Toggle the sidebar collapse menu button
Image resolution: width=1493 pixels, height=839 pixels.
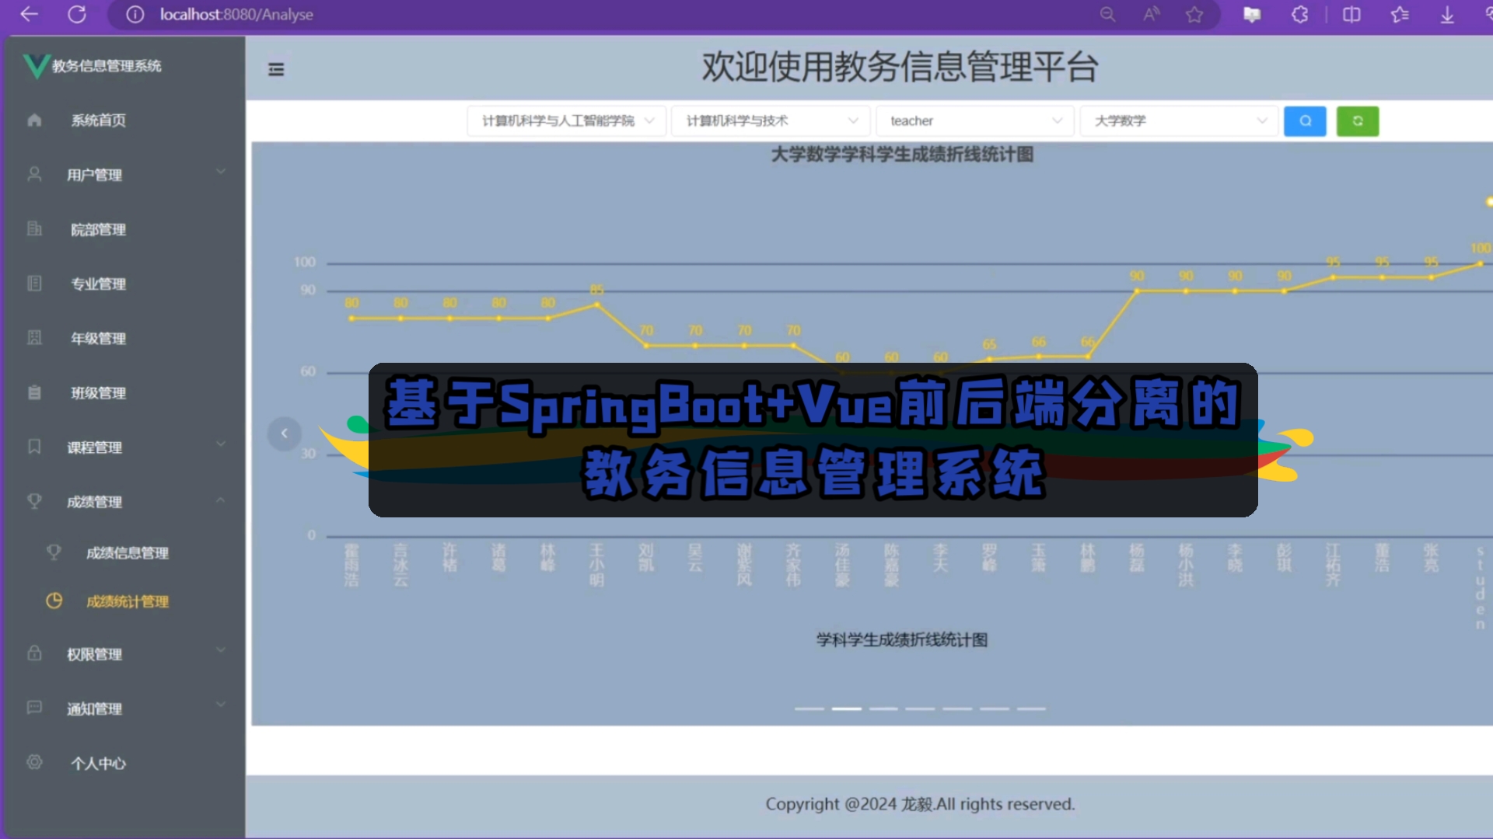pos(276,68)
